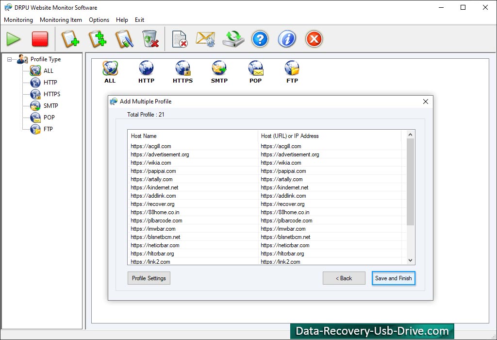Select https://artally.com in Host Name column
Screen dimensions: 497x340
[151, 179]
